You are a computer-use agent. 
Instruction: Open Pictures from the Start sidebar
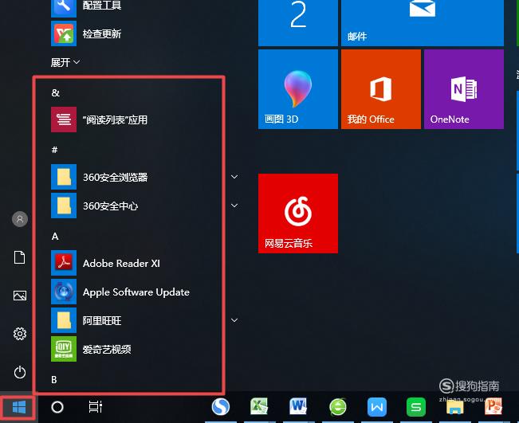[20, 296]
